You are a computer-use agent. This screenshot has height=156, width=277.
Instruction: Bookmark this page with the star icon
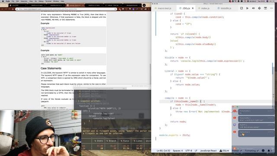(x=115, y=9)
